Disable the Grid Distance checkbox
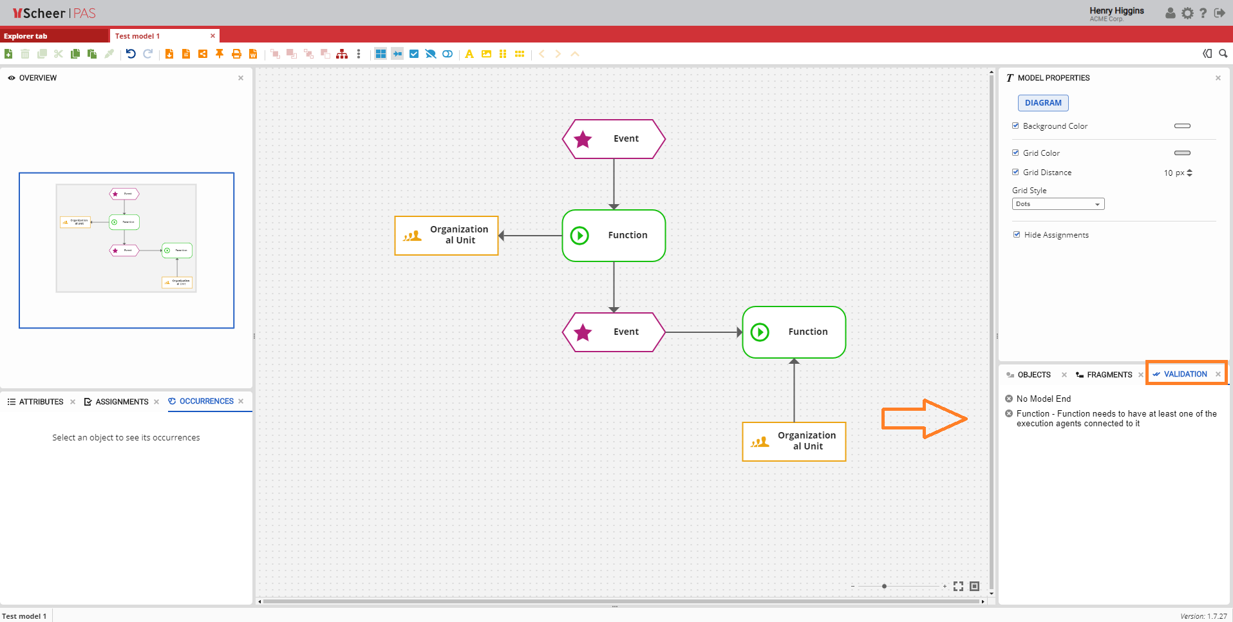Screen dimensions: 1233x622 (x=1015, y=173)
